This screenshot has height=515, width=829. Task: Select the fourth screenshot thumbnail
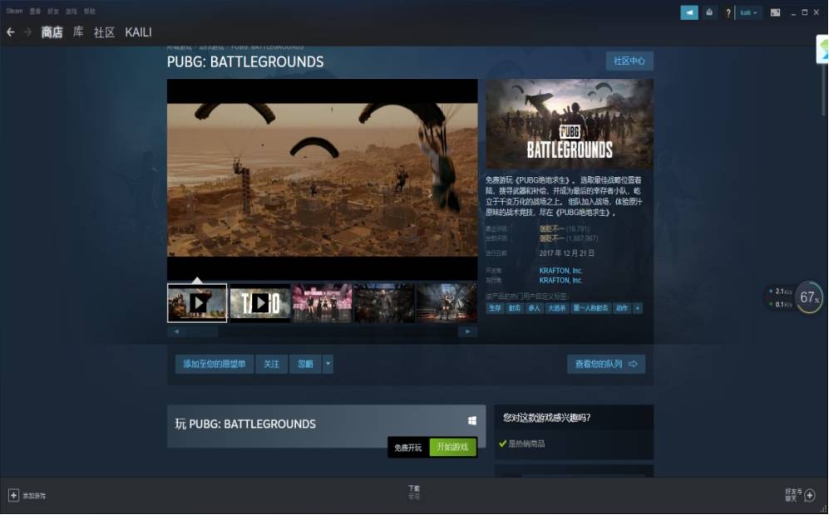pos(384,303)
